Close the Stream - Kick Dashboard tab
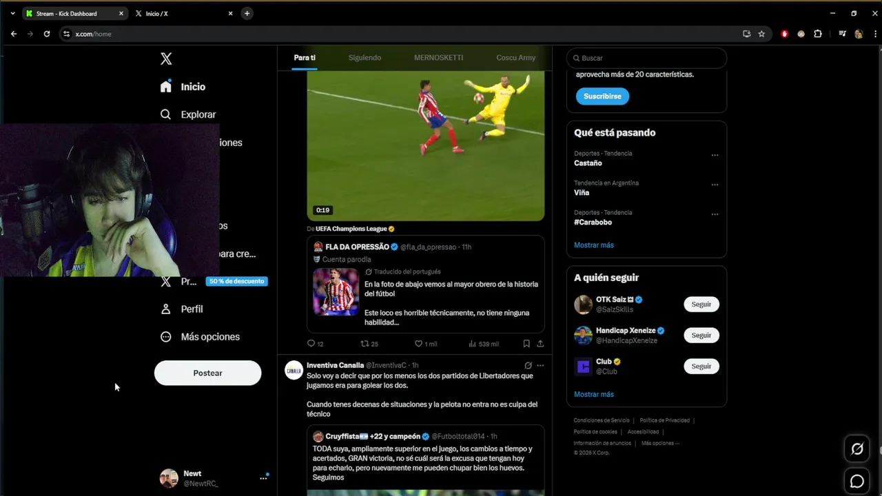 pos(121,14)
